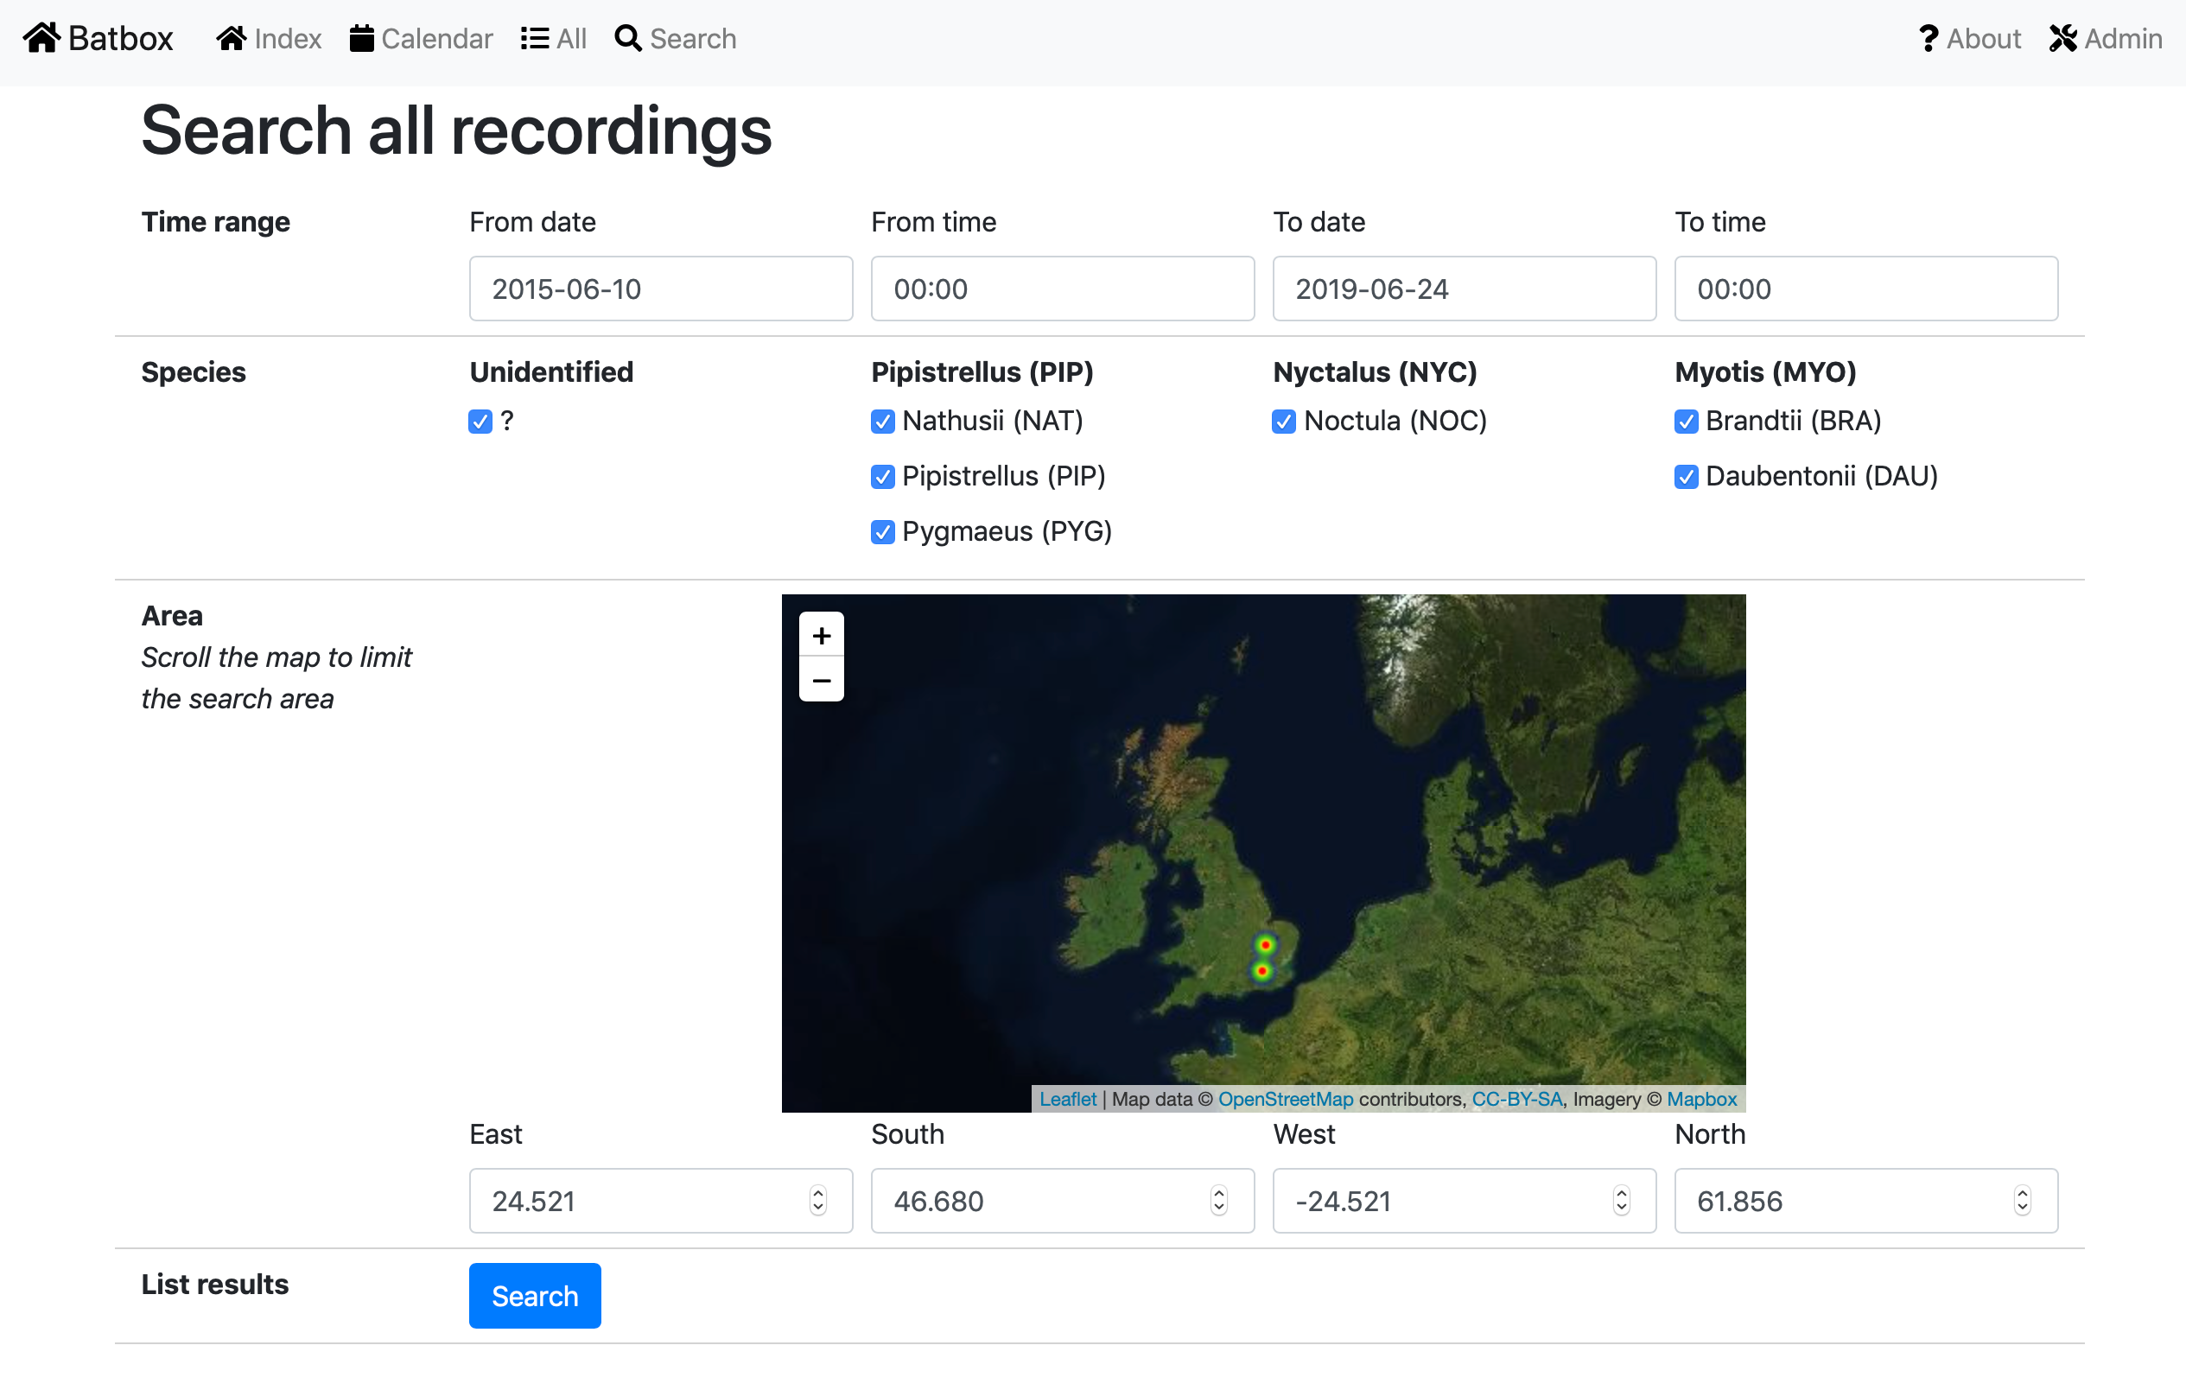This screenshot has width=2186, height=1377.
Task: Open the About question mark icon
Action: [x=1929, y=39]
